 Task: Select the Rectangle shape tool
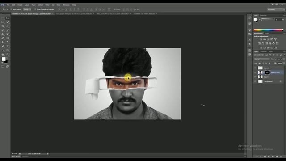[8, 51]
